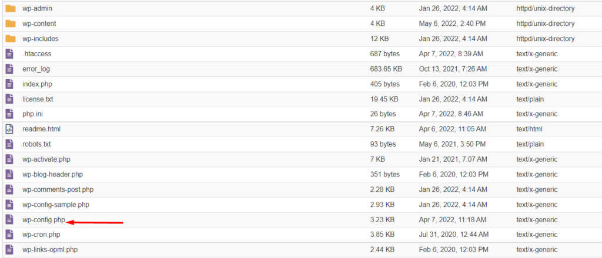Click the wp-admin folder icon
This screenshot has height=258, width=602.
[10, 8]
